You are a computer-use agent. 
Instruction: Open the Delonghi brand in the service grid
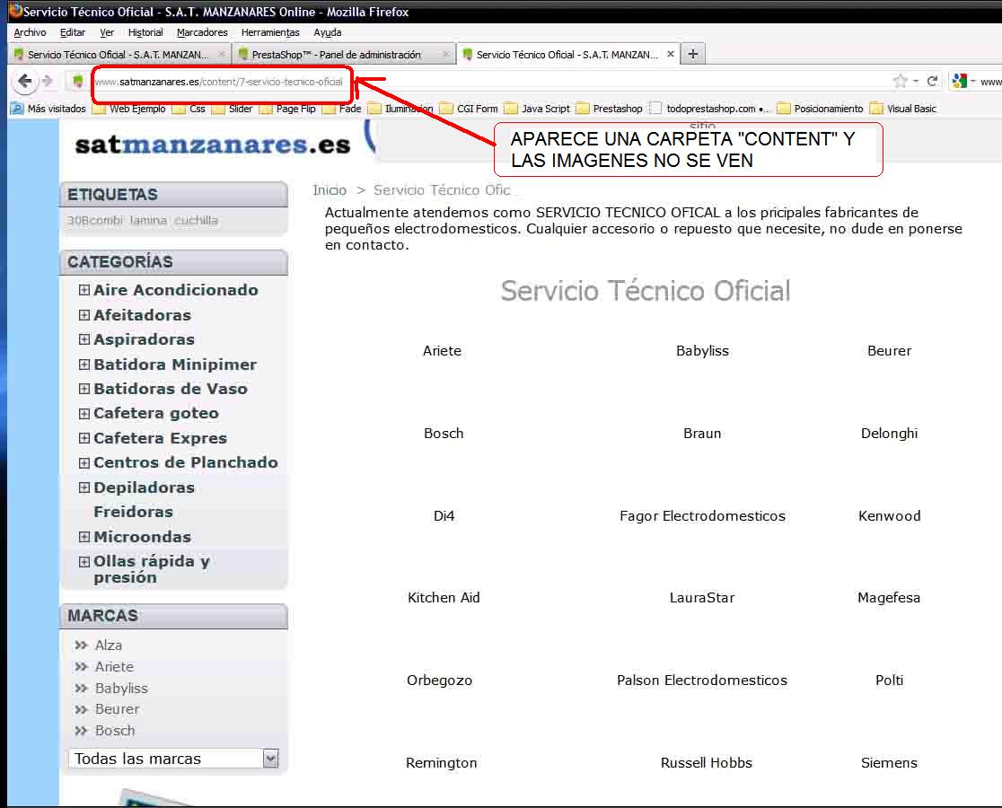point(889,433)
